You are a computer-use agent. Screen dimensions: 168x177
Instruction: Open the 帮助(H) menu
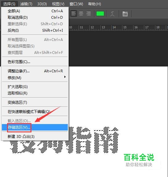click(x=95, y=4)
